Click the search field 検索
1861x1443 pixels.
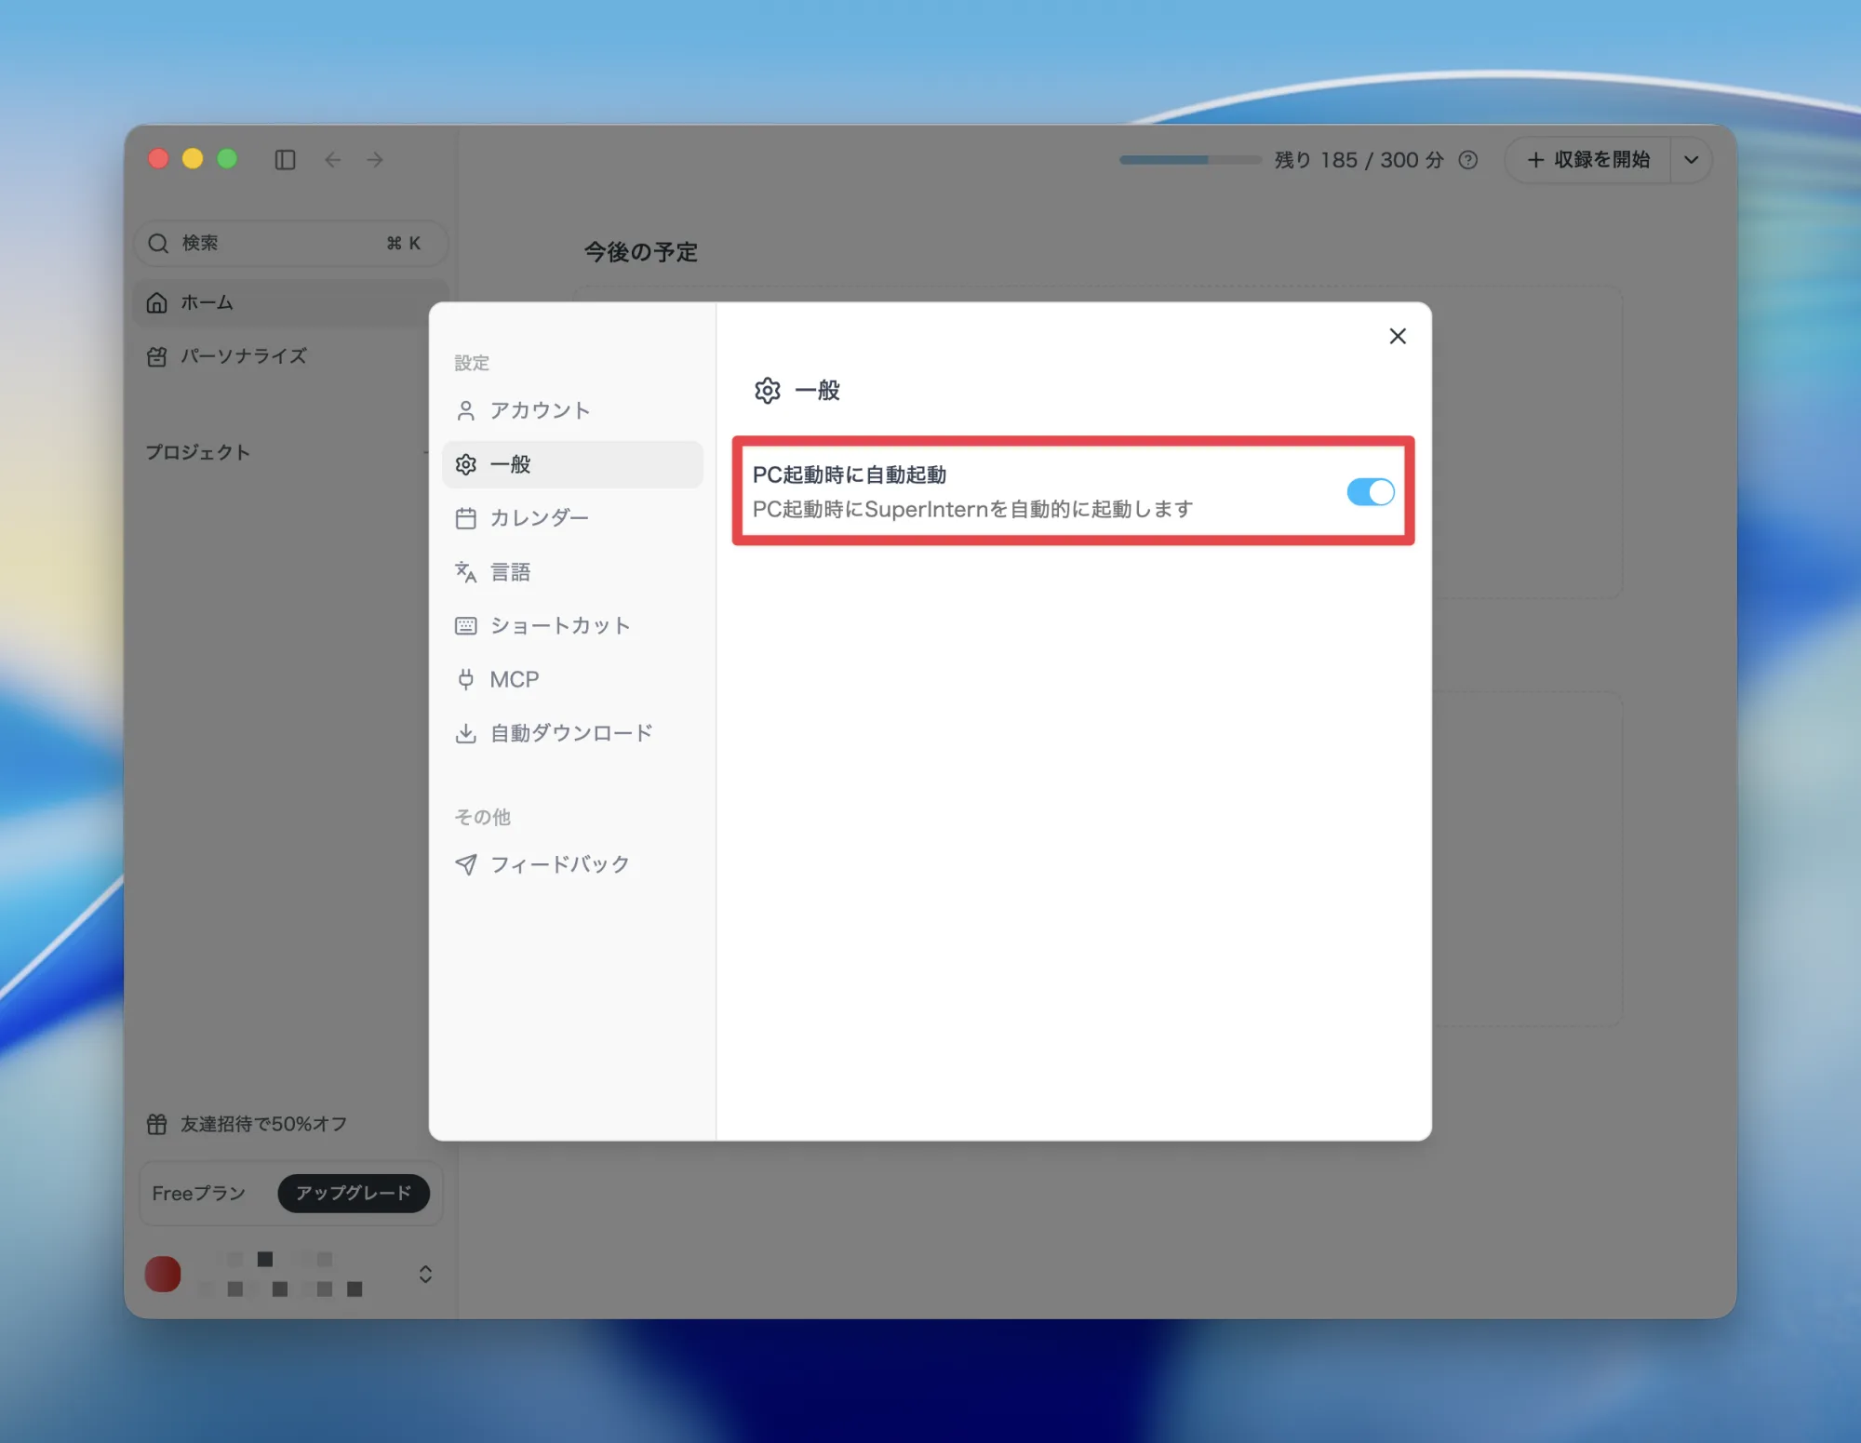[291, 243]
